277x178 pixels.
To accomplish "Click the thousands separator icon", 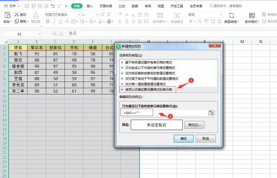I will pos(206,21).
